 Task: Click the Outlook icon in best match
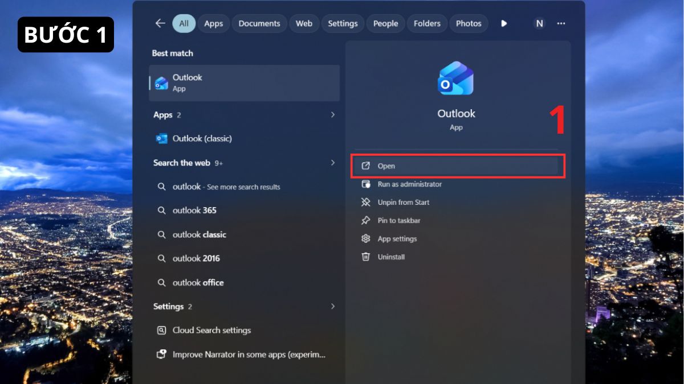[x=161, y=83]
